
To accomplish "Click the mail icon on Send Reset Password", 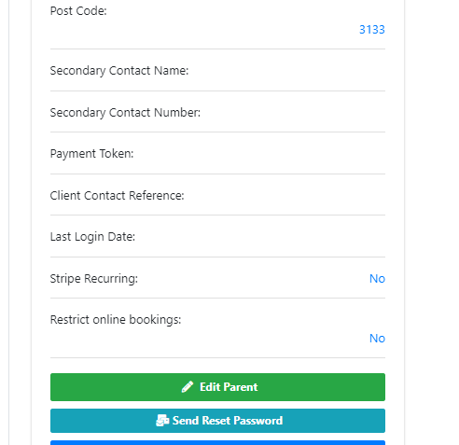I will tap(162, 421).
